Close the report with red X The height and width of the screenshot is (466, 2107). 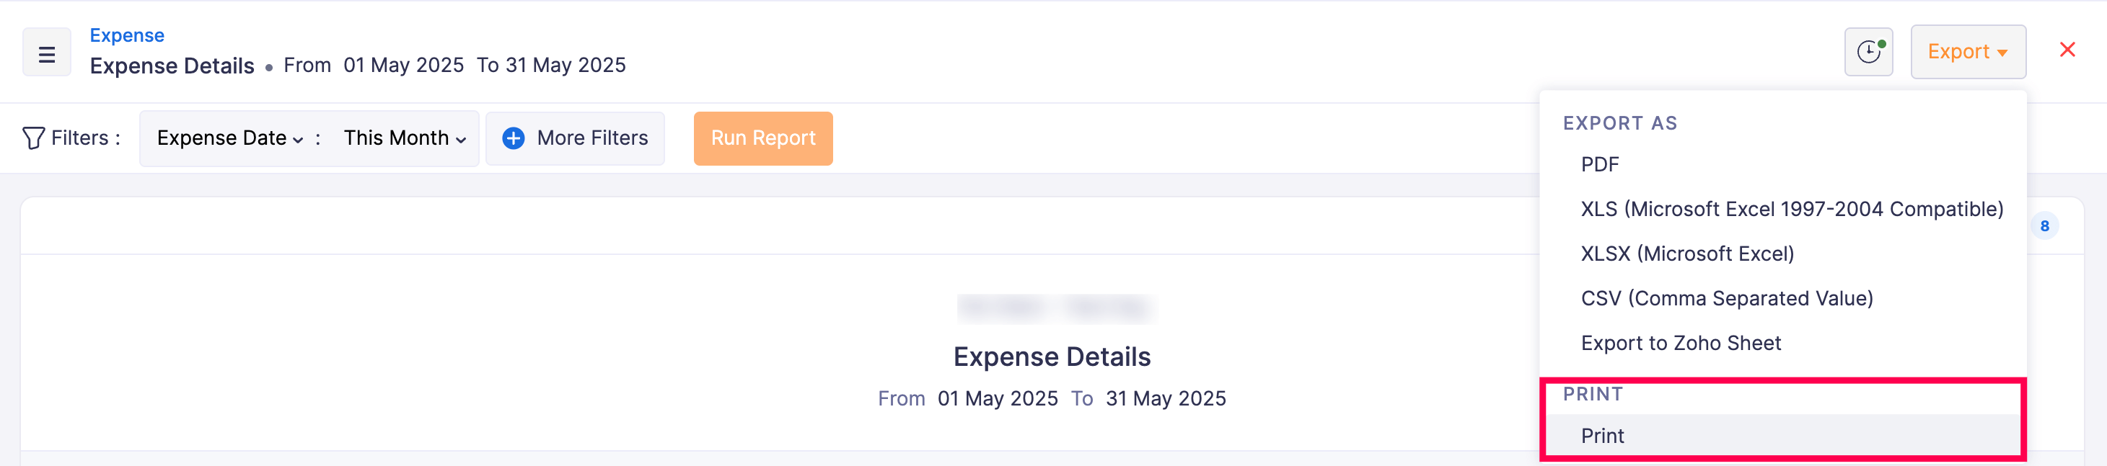[2067, 50]
